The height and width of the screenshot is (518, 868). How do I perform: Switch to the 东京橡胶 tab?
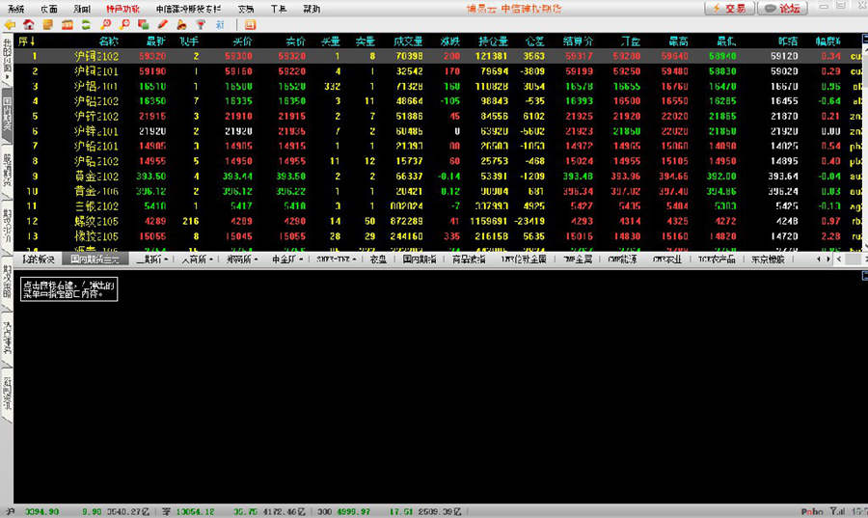point(768,259)
